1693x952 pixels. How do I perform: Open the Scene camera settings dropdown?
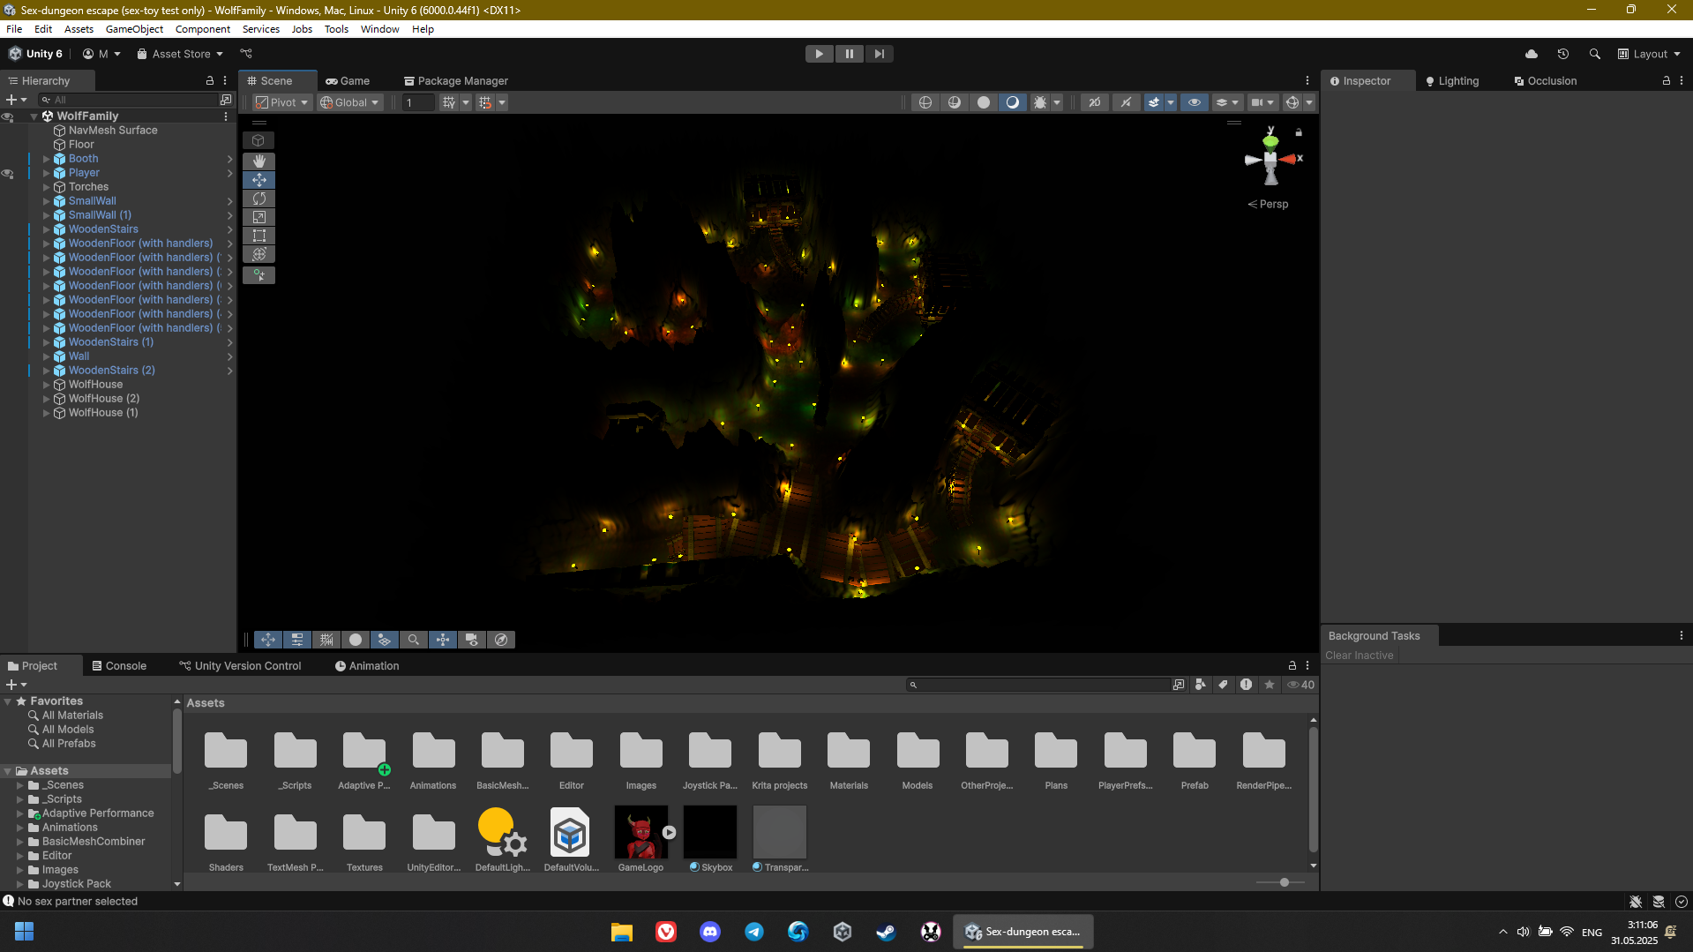click(1262, 102)
